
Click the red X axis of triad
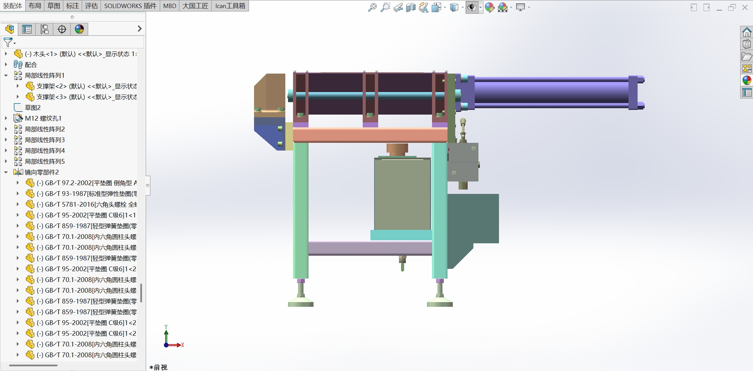pos(175,345)
